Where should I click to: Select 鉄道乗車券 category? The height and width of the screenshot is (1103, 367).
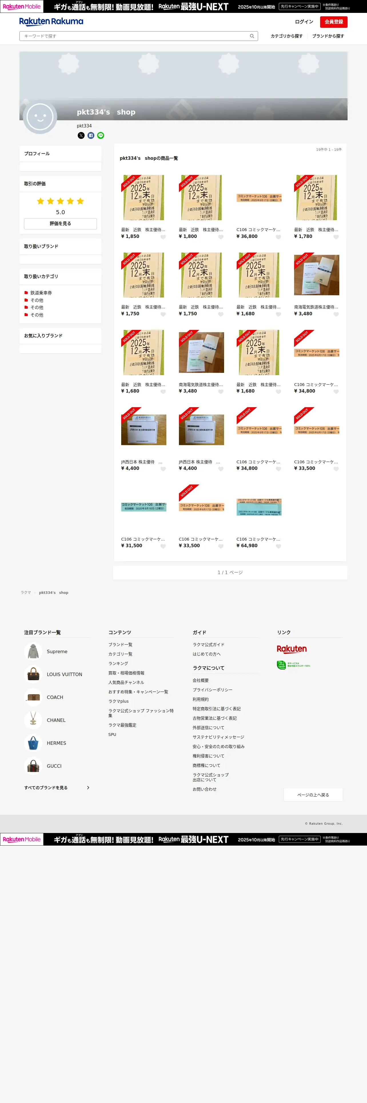pos(41,293)
